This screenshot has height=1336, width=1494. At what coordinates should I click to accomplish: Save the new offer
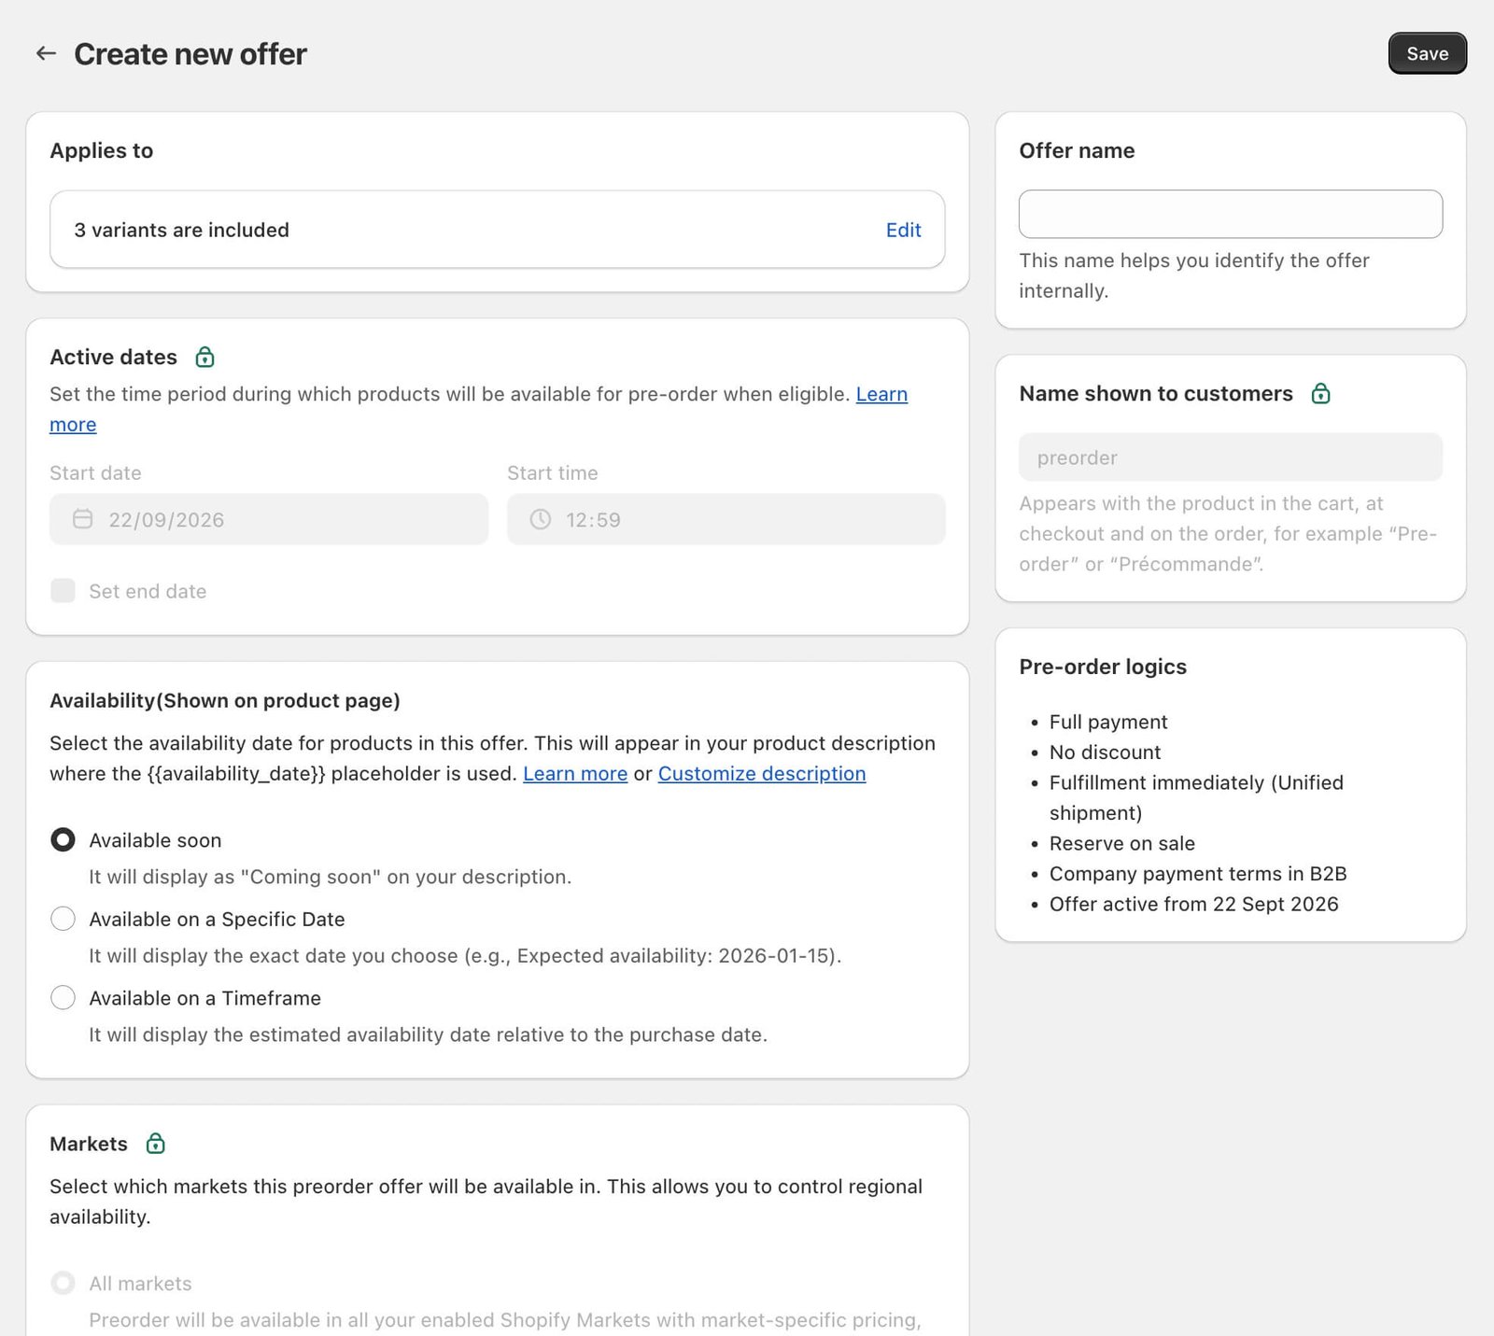click(1427, 53)
